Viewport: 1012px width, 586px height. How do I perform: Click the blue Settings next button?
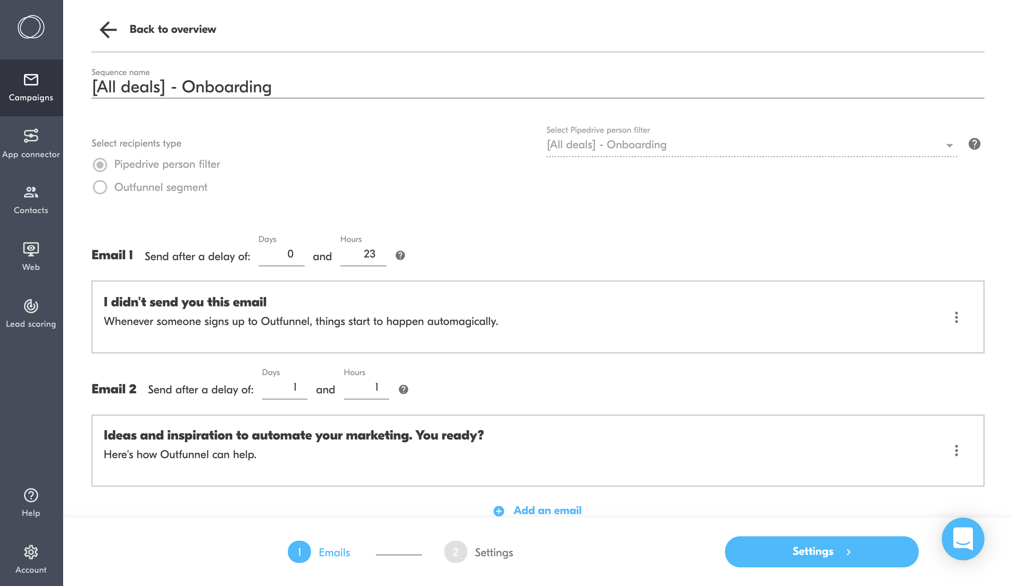(821, 551)
